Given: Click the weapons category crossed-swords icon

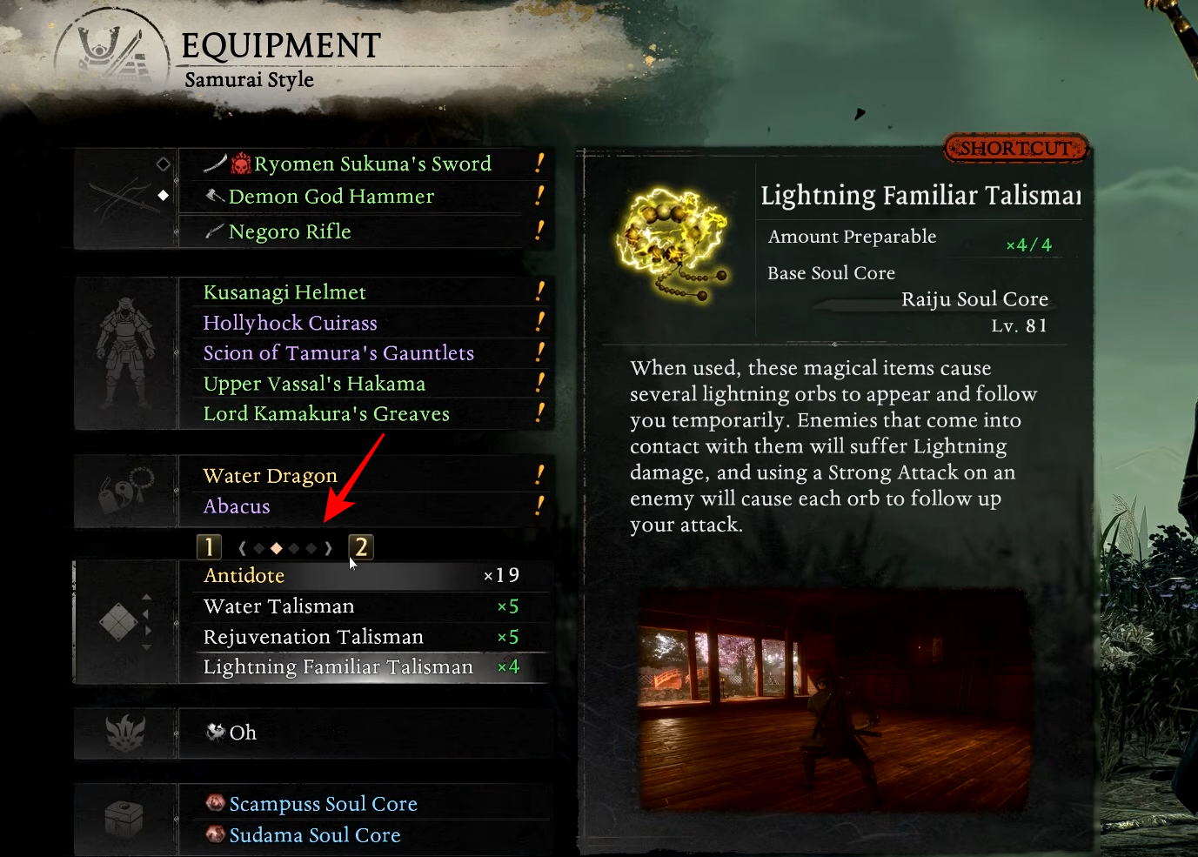Looking at the screenshot, I should [124, 200].
